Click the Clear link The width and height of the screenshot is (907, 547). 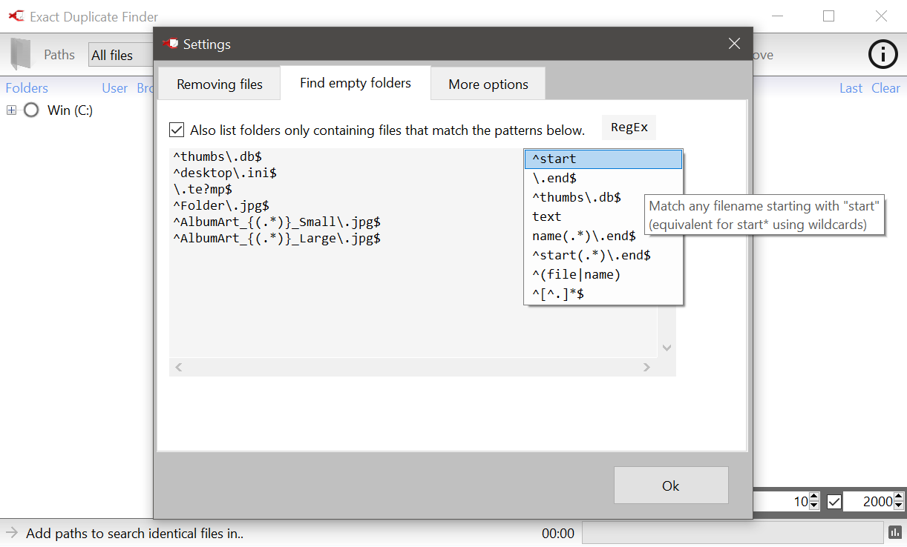(885, 88)
